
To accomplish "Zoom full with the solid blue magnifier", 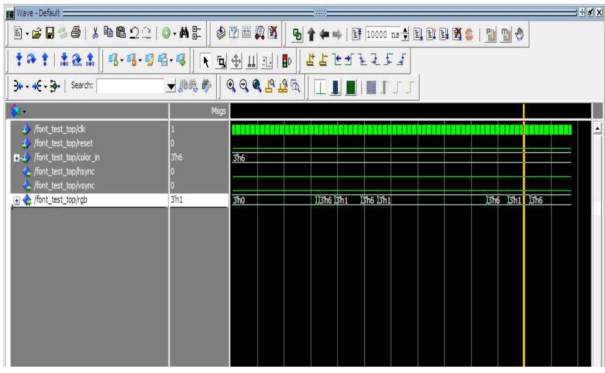I will [x=257, y=86].
